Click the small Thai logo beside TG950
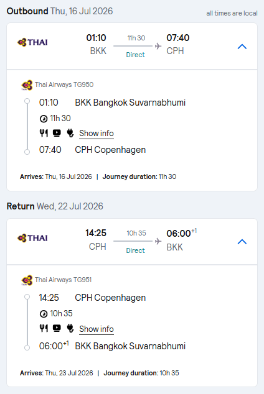This screenshot has width=264, height=394. click(27, 85)
